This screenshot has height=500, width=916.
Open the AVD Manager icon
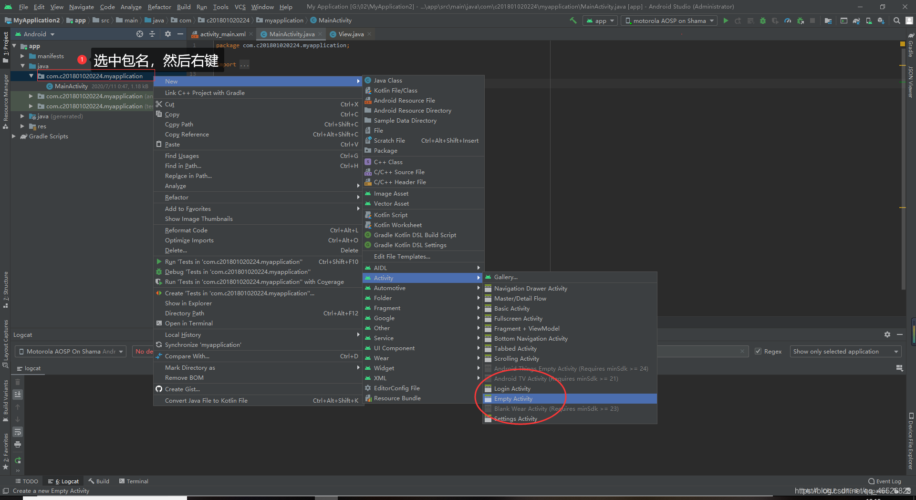[x=869, y=21]
